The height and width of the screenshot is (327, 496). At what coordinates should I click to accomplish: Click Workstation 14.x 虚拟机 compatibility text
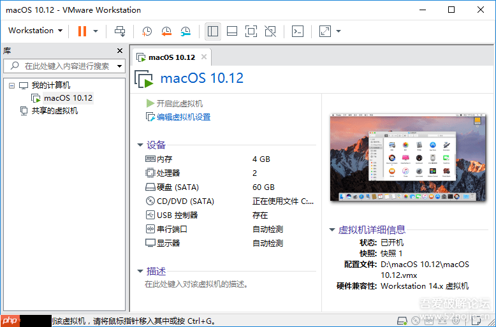click(x=425, y=286)
